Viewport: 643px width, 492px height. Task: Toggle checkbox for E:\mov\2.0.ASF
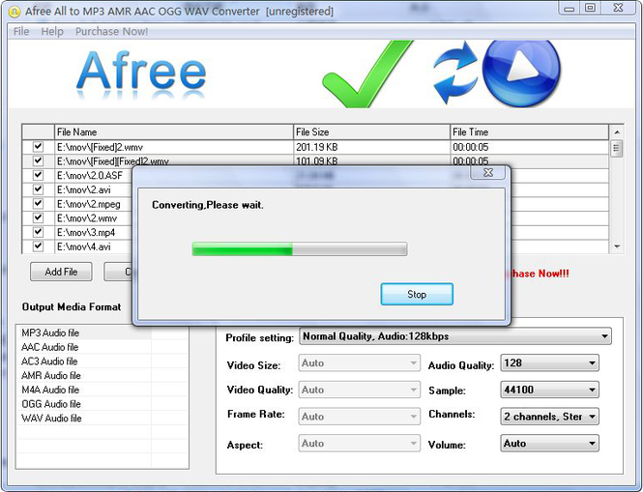[x=38, y=175]
